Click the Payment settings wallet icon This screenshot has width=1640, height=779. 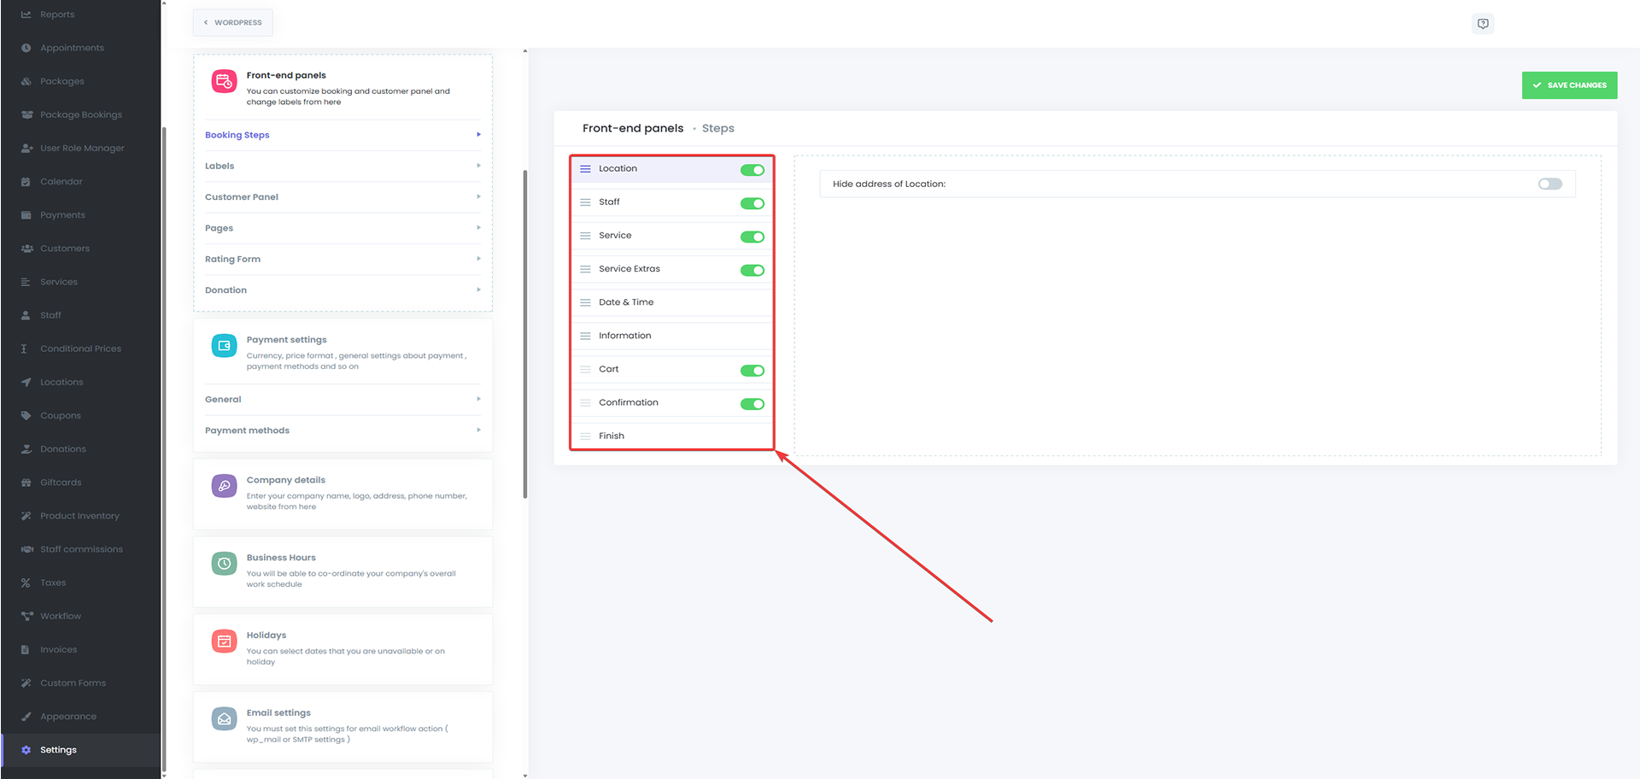224,346
